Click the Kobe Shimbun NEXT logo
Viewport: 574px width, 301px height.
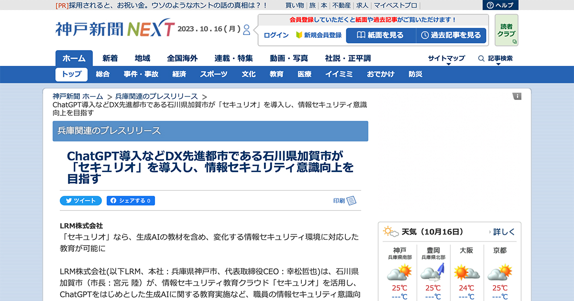point(115,29)
